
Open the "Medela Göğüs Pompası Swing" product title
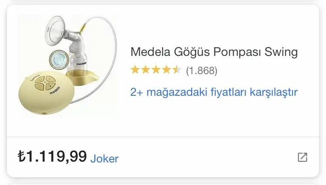pos(214,52)
